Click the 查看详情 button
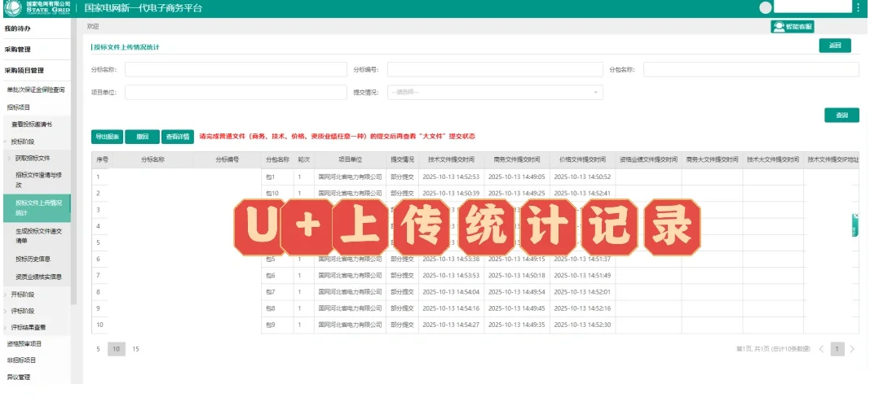The height and width of the screenshot is (397, 870). 178,136
